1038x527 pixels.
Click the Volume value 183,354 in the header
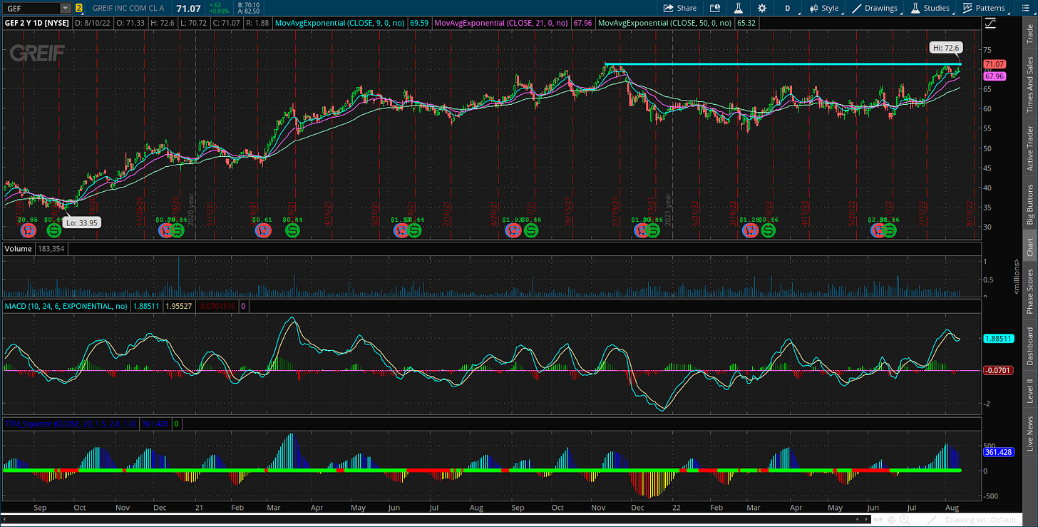click(53, 249)
